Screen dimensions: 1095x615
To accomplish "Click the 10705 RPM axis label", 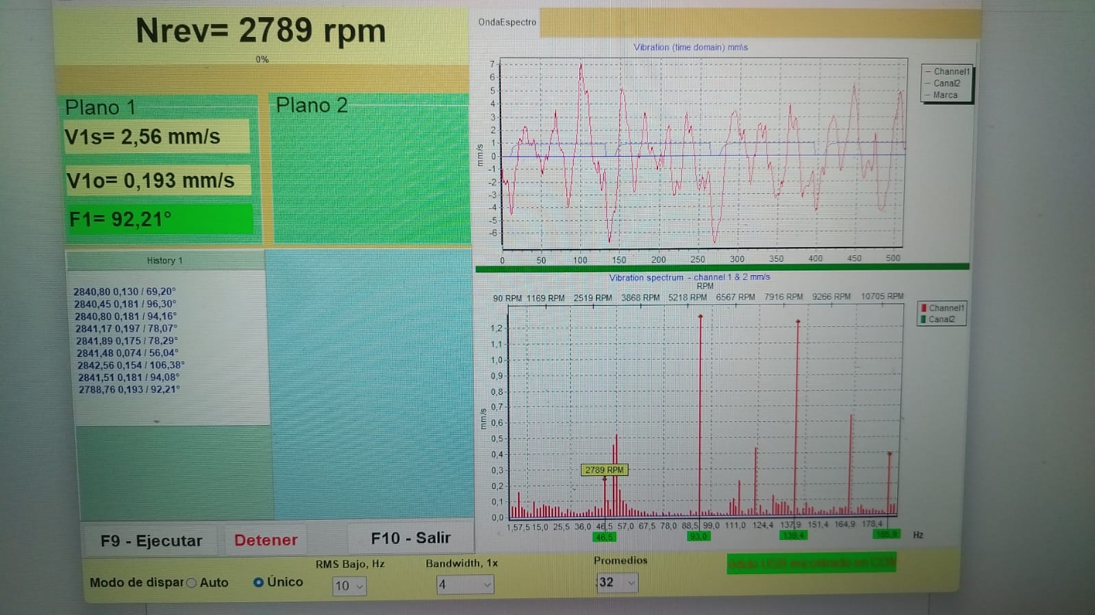I will tap(882, 296).
